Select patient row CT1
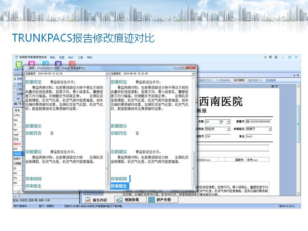Image resolution: width=308 pixels, height=231 pixels. click(x=18, y=178)
